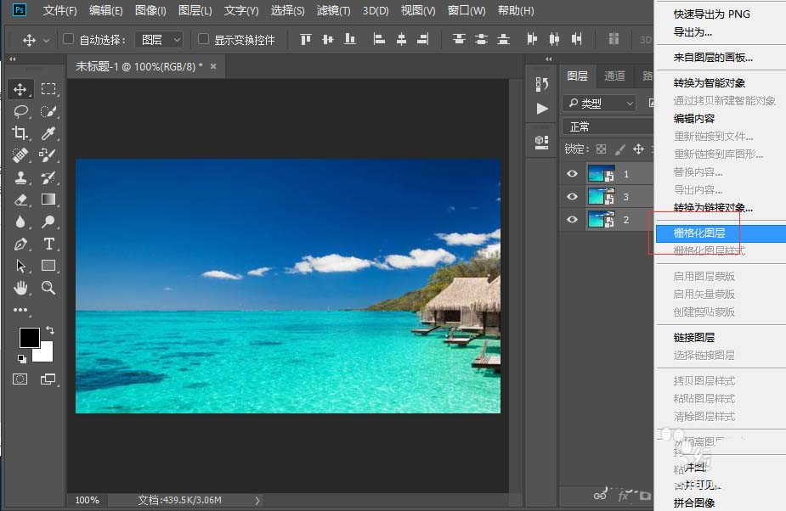Select the Lasso tool
Screen dimensions: 786x511
pos(20,111)
